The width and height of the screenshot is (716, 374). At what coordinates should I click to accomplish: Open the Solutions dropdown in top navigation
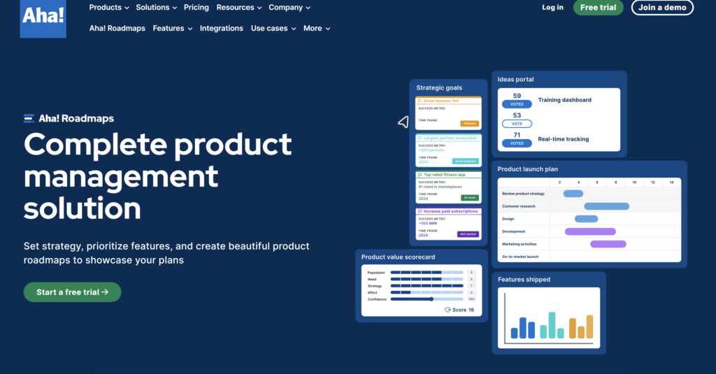click(157, 8)
